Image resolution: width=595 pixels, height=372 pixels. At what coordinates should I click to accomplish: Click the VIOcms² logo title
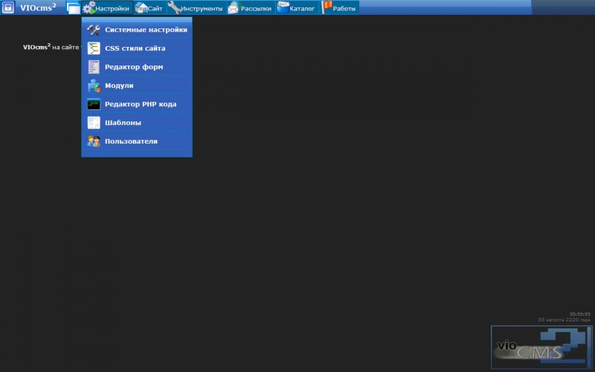coord(38,7)
